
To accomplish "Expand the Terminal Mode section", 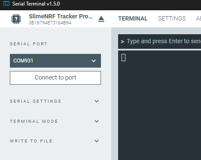I will tap(55, 121).
